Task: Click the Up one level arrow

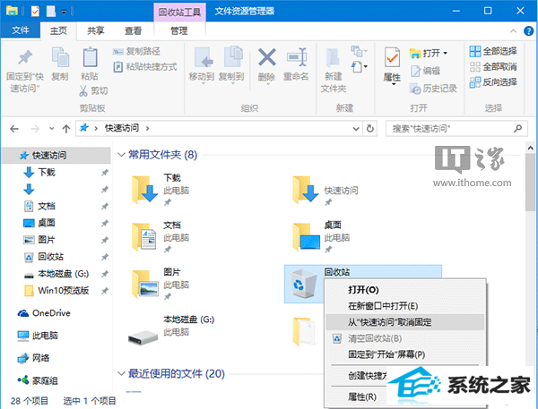Action: pyautogui.click(x=65, y=128)
